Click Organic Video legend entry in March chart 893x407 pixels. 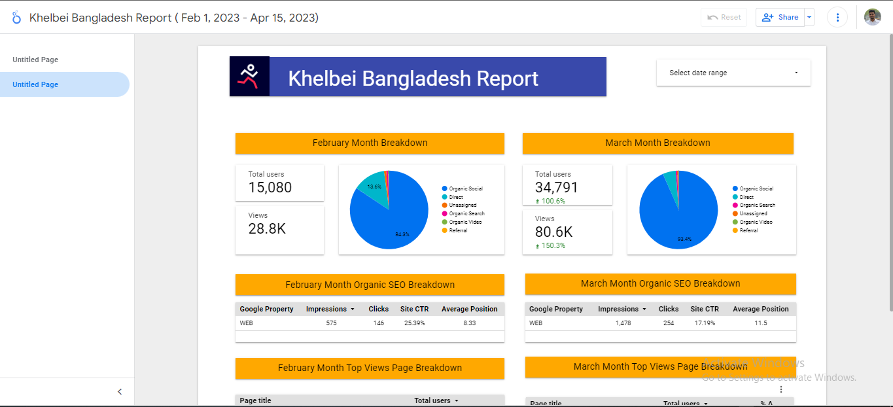[752, 222]
